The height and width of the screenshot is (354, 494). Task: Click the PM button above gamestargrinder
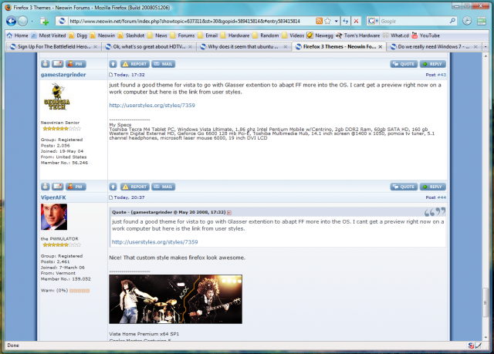tap(76, 64)
